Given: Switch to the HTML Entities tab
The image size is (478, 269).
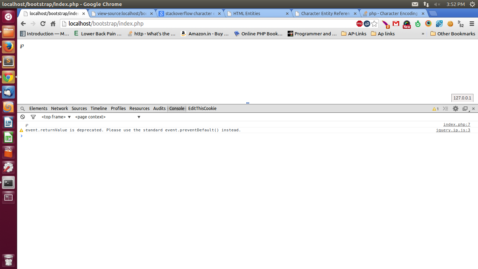Looking at the screenshot, I should 258,13.
